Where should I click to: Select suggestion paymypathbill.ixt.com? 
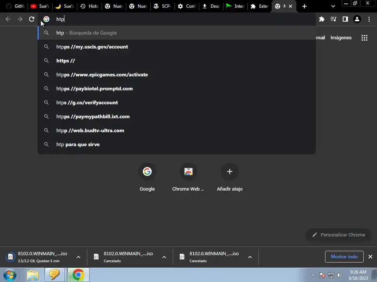pyautogui.click(x=177, y=116)
